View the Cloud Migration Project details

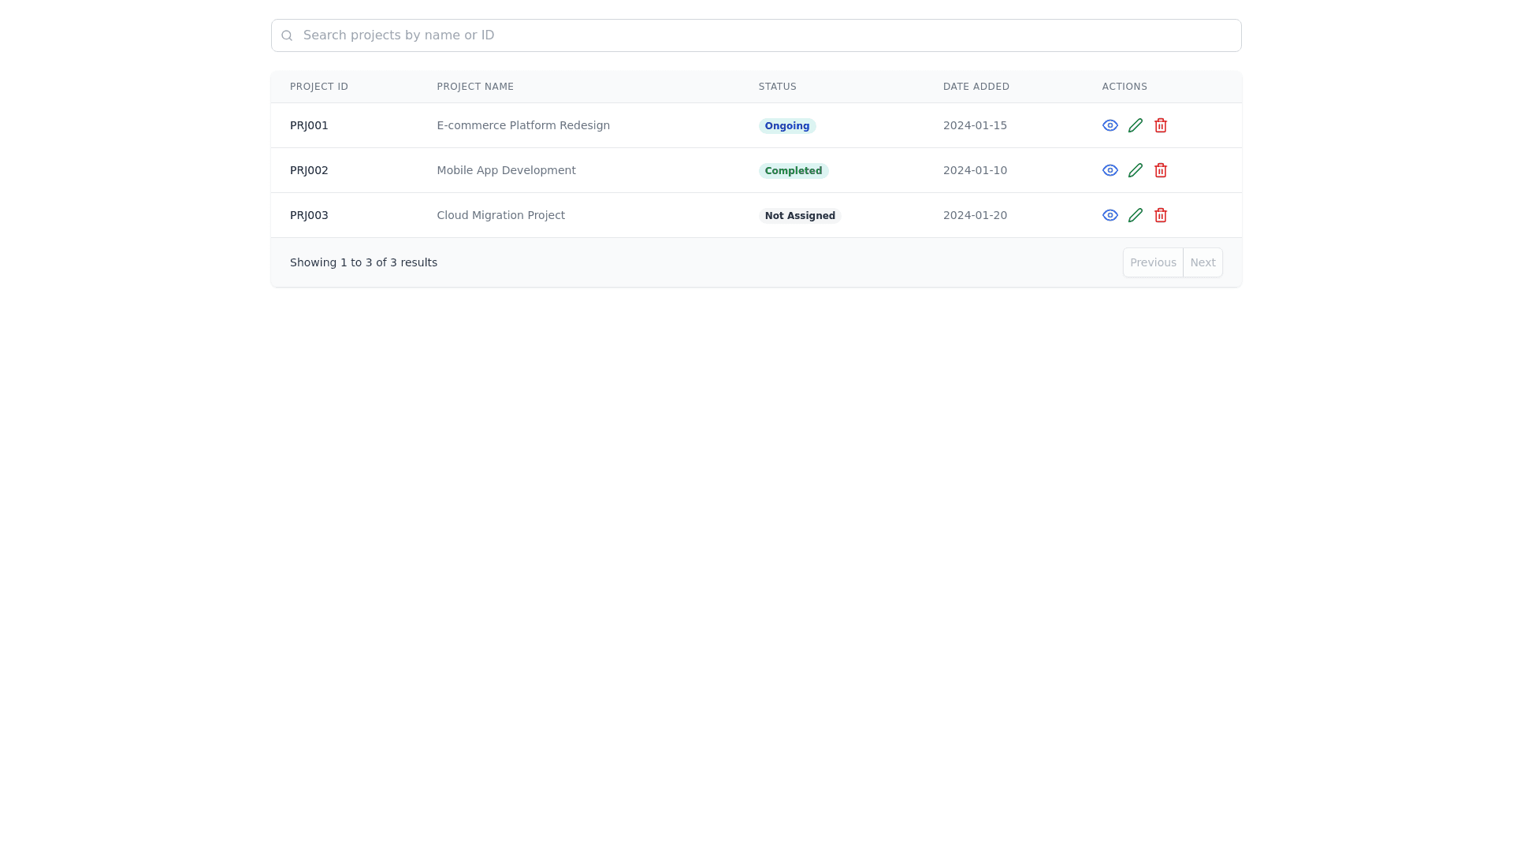pyautogui.click(x=1110, y=215)
